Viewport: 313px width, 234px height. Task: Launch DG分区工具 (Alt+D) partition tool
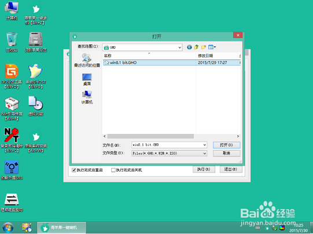[x=12, y=76]
